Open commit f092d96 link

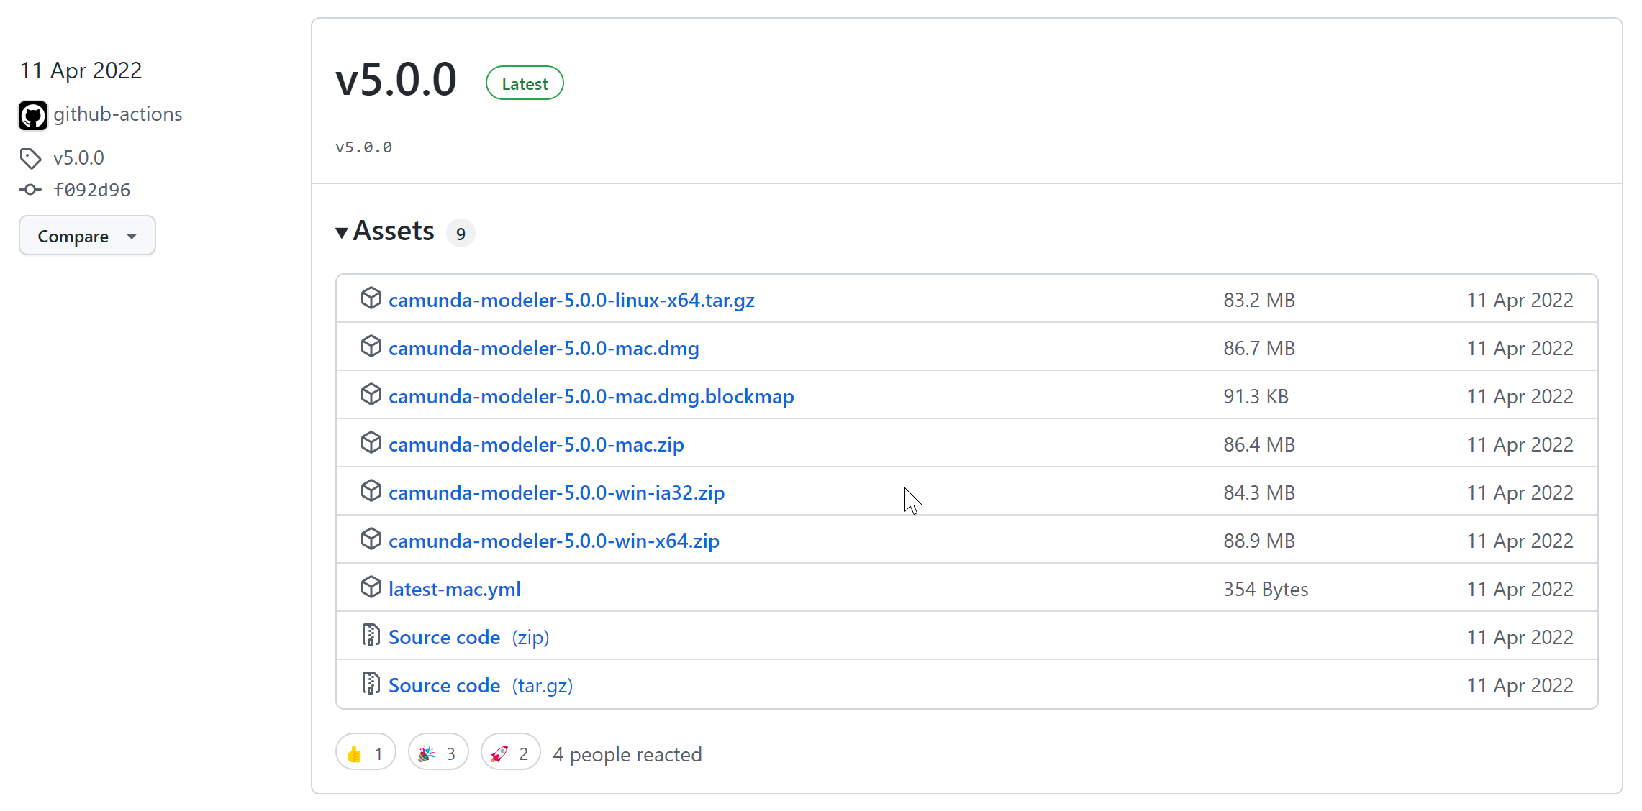91,190
